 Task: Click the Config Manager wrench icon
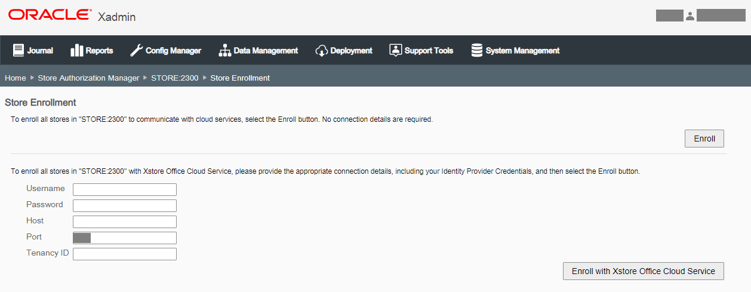pyautogui.click(x=136, y=51)
